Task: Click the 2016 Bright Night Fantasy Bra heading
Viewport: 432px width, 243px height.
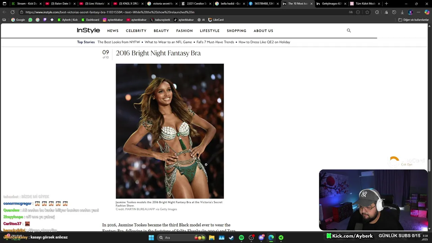Action: point(158,53)
